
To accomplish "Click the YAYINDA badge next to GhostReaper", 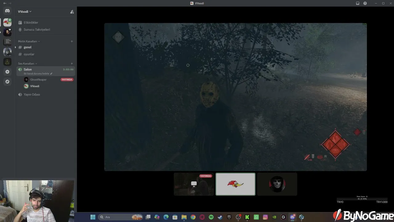I will [67, 80].
